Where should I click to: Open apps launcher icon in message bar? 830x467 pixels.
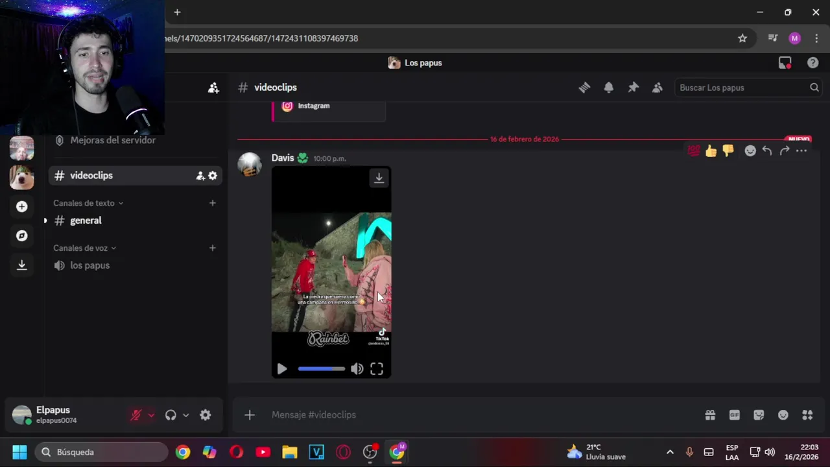(807, 415)
